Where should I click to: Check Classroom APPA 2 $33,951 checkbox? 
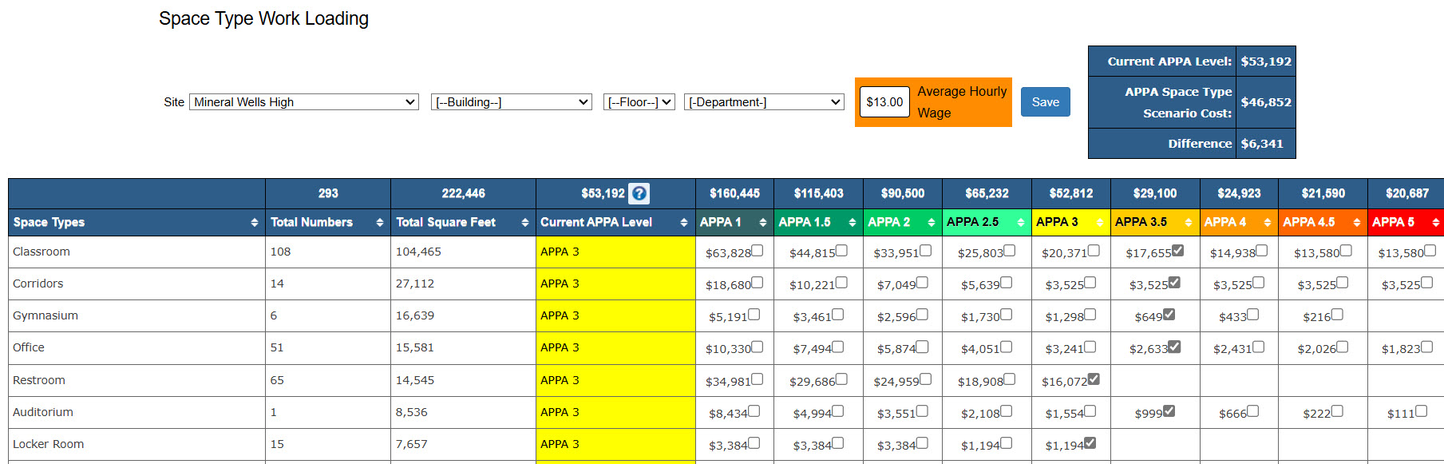point(926,251)
